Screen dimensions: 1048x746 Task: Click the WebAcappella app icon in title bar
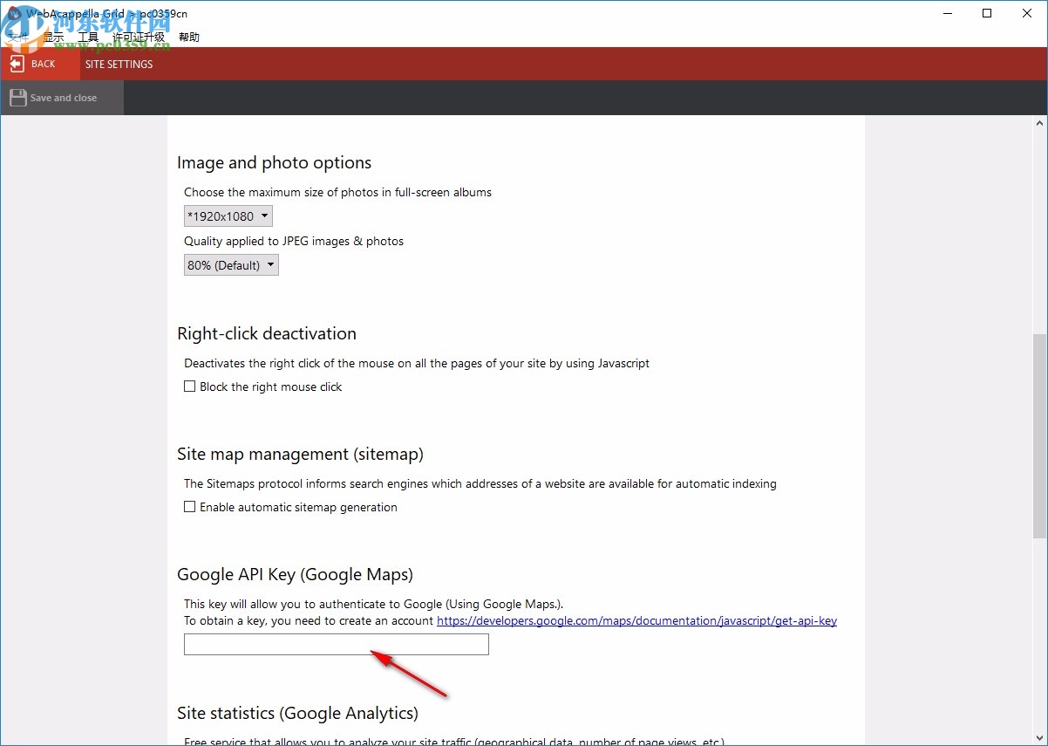(14, 13)
